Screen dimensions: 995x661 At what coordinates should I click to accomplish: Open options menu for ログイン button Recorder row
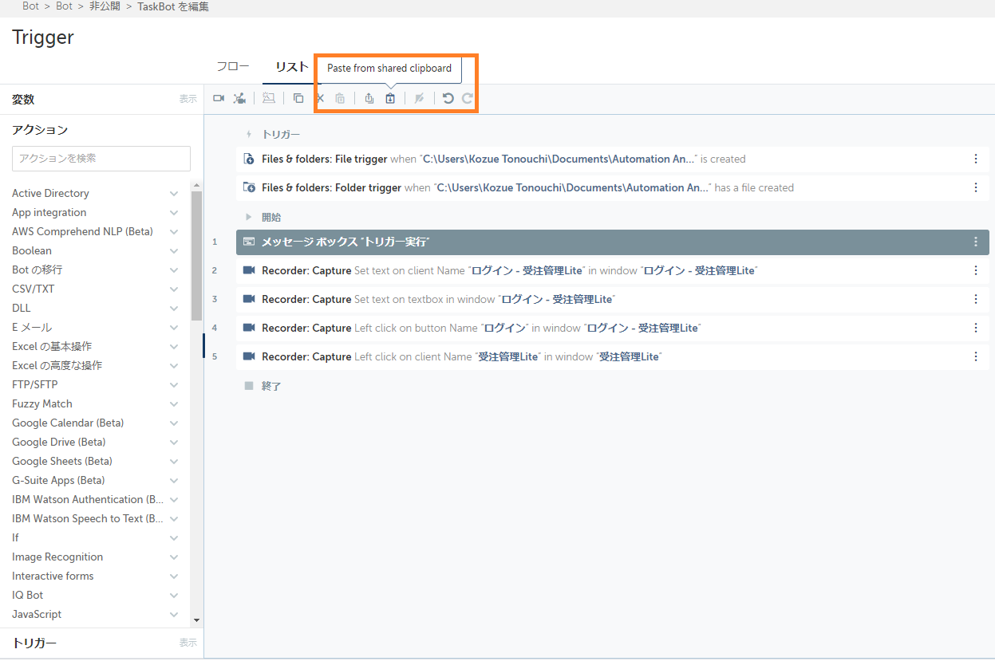click(975, 328)
